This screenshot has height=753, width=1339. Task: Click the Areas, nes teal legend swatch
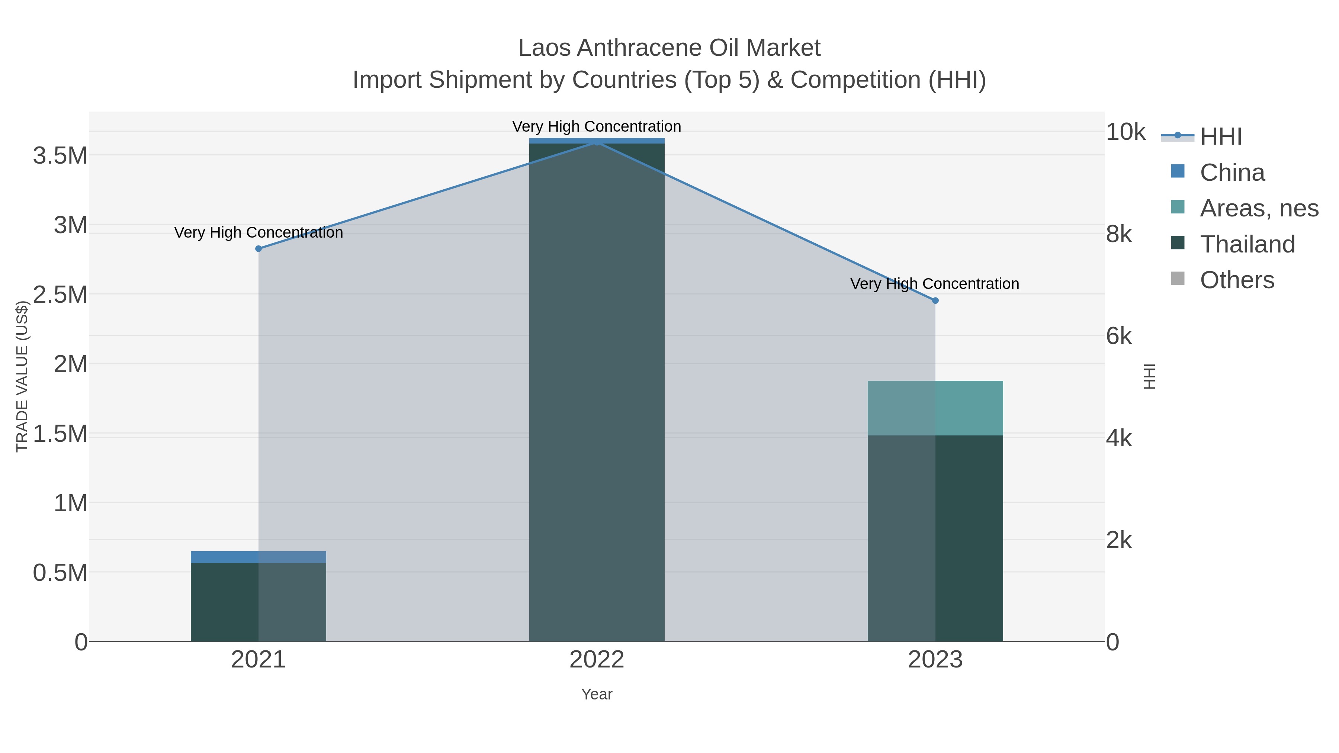1177,207
